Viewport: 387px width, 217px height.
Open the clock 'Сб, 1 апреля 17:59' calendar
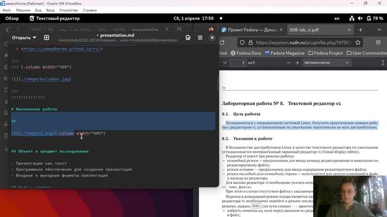193,19
